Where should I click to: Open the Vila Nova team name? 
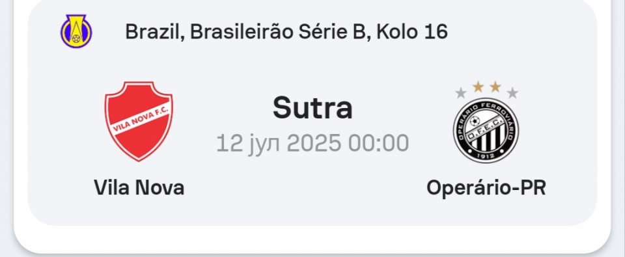139,187
